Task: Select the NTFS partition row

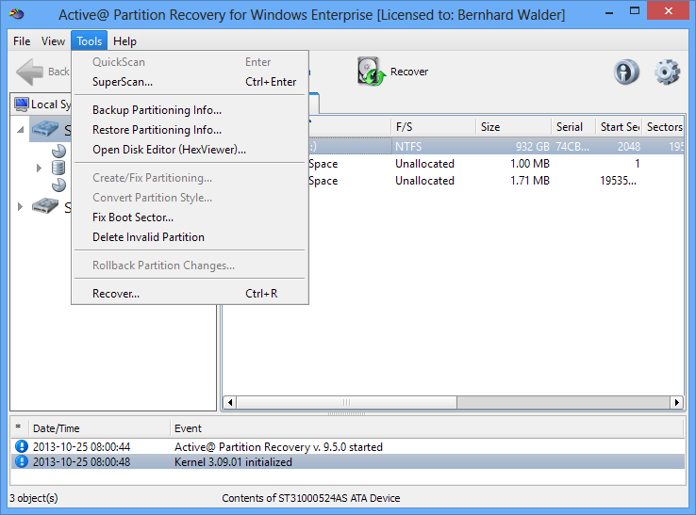Action: coord(496,147)
